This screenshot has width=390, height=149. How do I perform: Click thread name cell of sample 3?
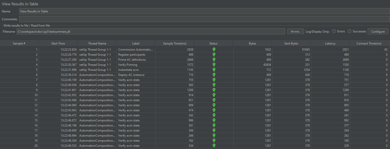(97, 60)
